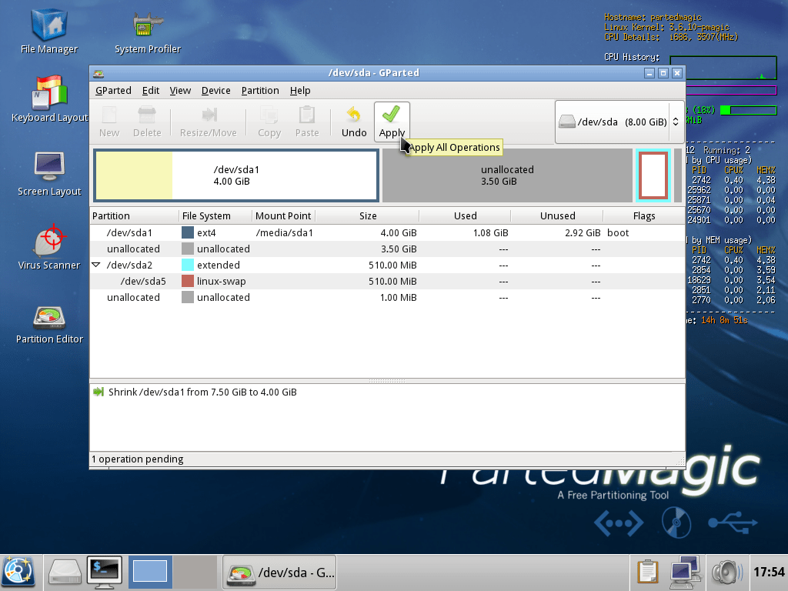Sort by the File System column header

[215, 215]
